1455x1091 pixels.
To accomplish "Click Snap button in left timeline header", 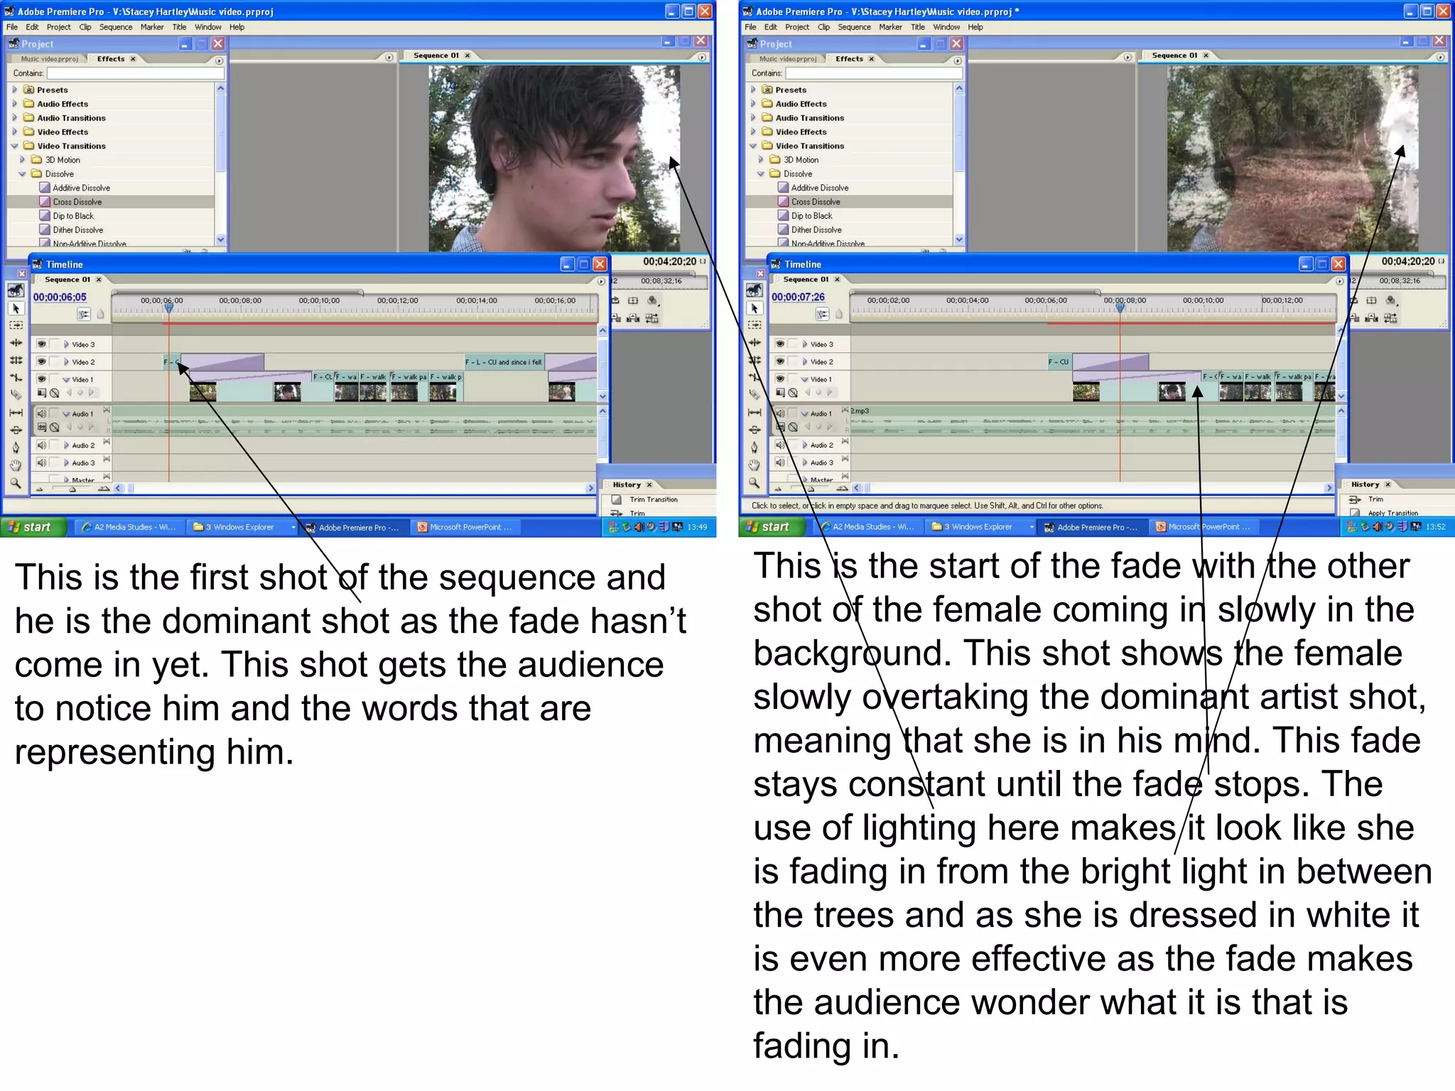I will pyautogui.click(x=84, y=315).
